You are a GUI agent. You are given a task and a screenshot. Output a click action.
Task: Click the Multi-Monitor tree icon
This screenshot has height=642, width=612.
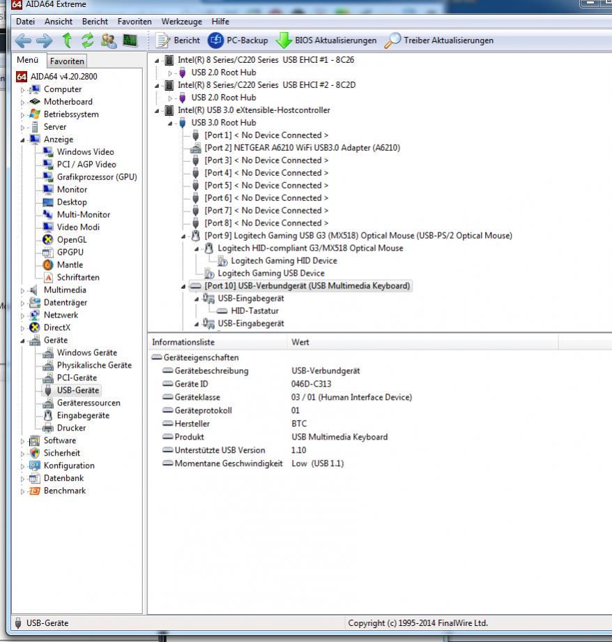tap(48, 214)
